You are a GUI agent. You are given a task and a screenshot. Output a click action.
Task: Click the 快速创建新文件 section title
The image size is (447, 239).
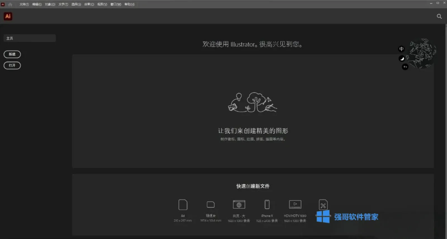point(253,186)
